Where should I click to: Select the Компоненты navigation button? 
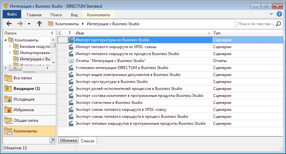[x=29, y=131]
